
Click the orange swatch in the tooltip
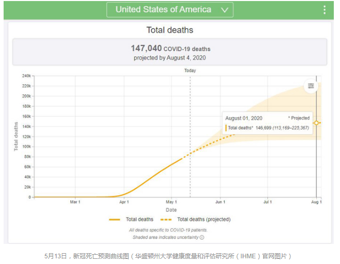click(x=226, y=127)
